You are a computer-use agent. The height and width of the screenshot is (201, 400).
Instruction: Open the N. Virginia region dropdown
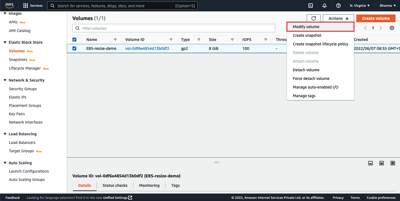pyautogui.click(x=360, y=6)
